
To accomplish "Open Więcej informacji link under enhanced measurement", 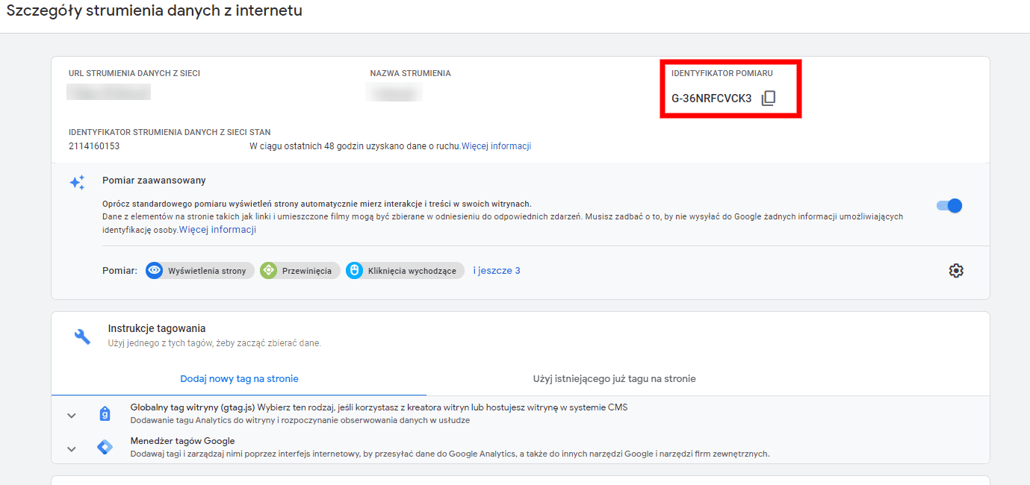I will click(x=217, y=230).
